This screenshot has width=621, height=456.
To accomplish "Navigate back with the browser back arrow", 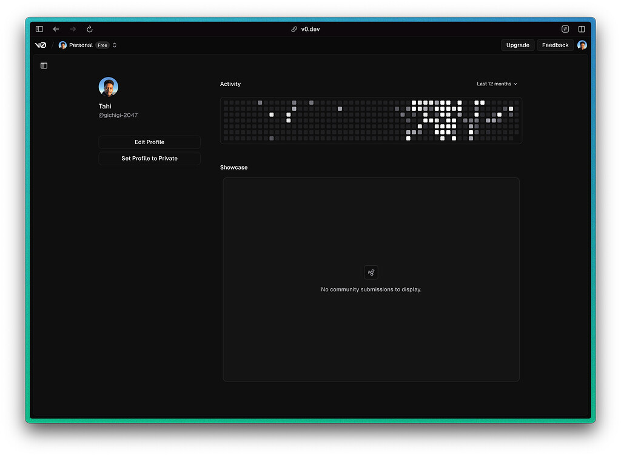I will (56, 28).
